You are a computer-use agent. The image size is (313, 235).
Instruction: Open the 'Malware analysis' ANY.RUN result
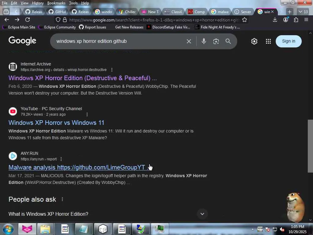(x=79, y=167)
